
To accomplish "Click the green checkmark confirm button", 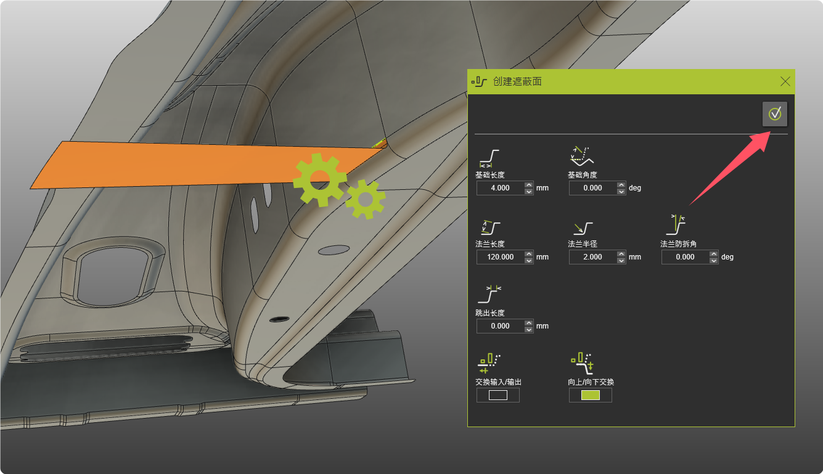I will pyautogui.click(x=775, y=114).
